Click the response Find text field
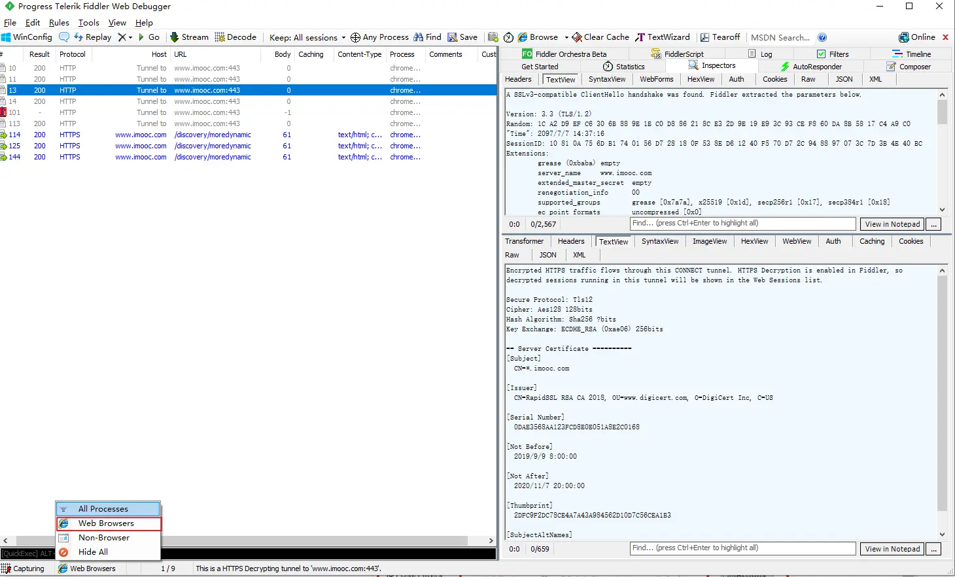 pyautogui.click(x=743, y=548)
